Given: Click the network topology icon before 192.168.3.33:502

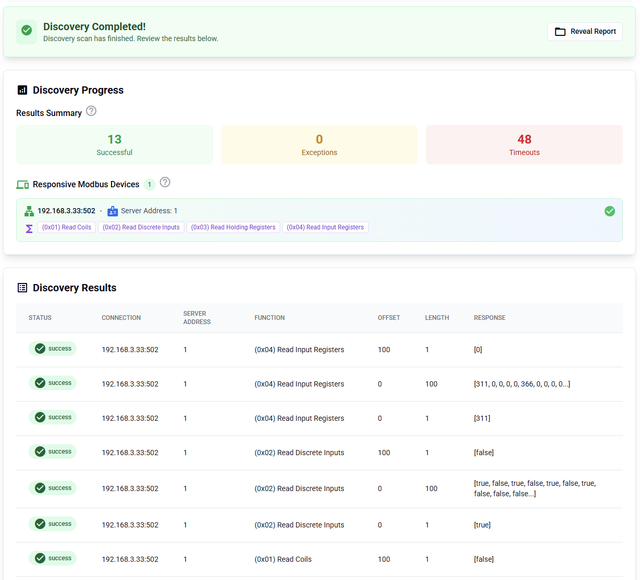Looking at the screenshot, I should [x=29, y=211].
